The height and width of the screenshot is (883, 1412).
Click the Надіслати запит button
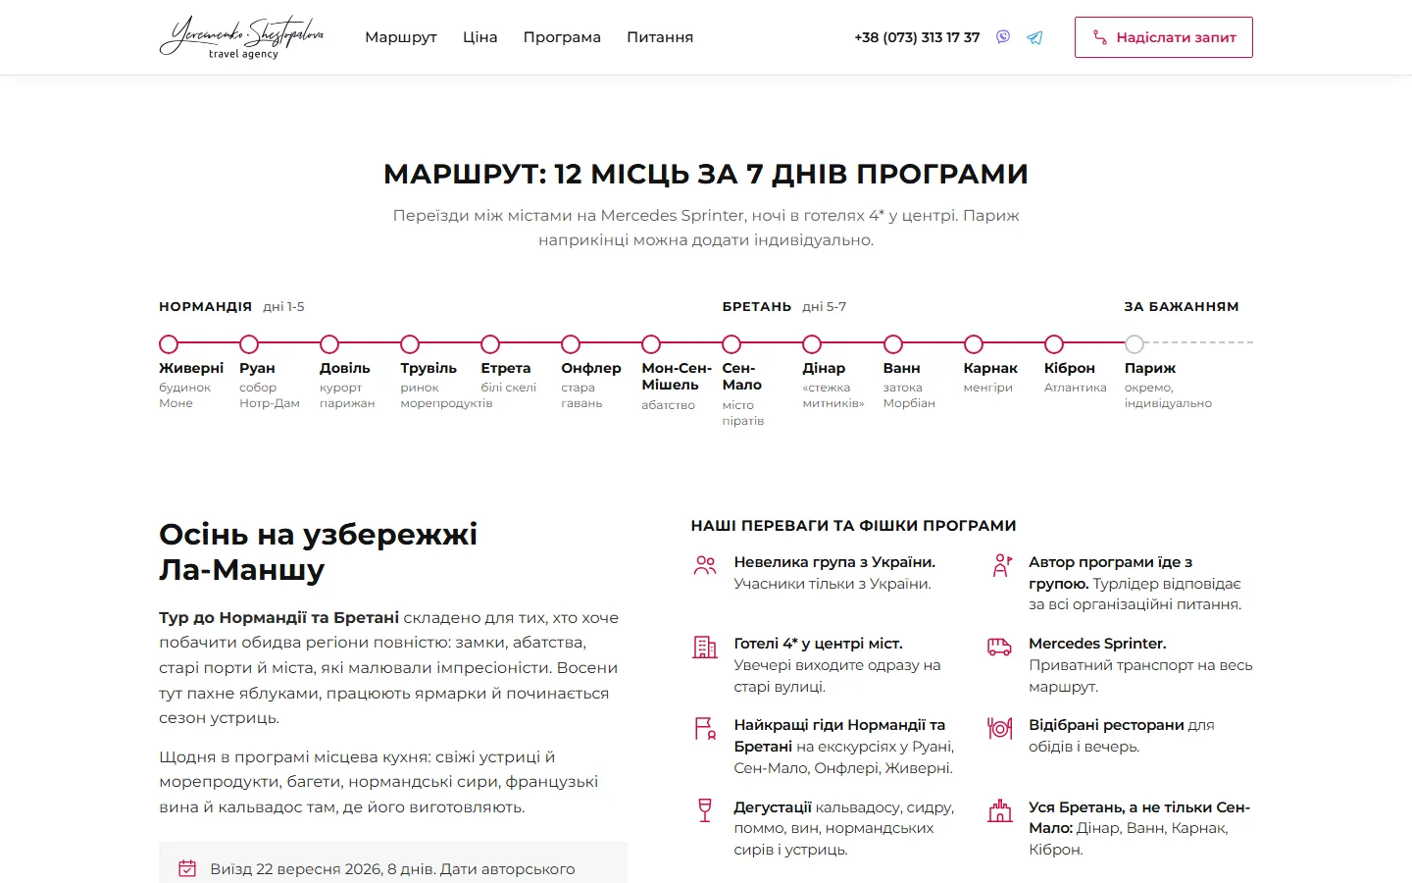(1164, 37)
